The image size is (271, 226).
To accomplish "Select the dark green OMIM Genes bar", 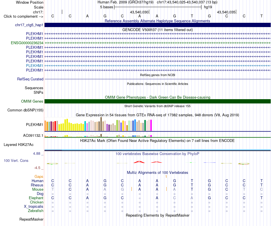I will (157, 101).
